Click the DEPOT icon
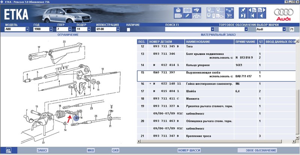This screenshot has height=155, width=300. click(220, 10)
